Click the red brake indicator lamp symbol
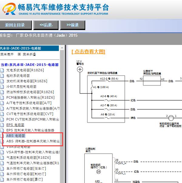 (x=99, y=172)
